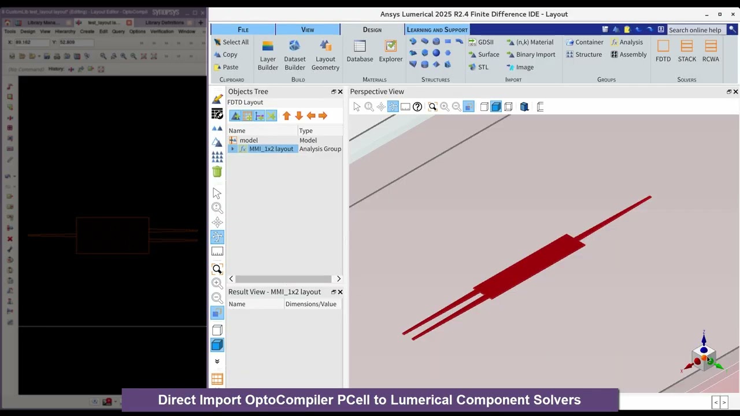The width and height of the screenshot is (740, 416).
Task: Open the Window menu in Layout Editor window
Action: (x=186, y=31)
